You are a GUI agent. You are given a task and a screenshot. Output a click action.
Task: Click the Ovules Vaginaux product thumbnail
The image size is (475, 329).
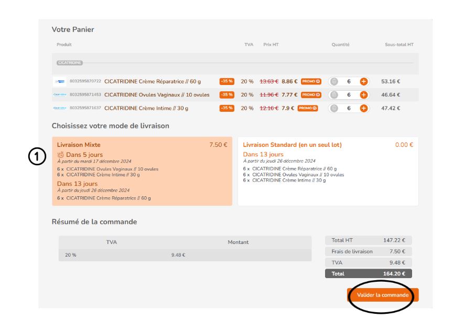pos(59,95)
